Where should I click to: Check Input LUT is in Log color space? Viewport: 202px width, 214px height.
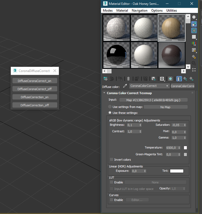pyautogui.click(x=112, y=189)
